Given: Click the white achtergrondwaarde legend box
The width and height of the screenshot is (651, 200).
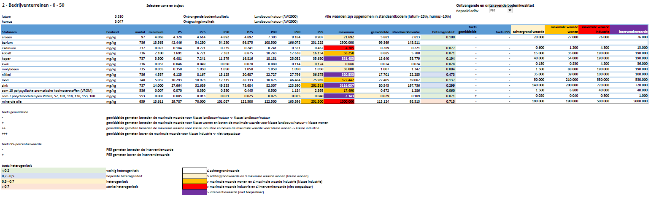Looking at the screenshot, I should point(194,170).
